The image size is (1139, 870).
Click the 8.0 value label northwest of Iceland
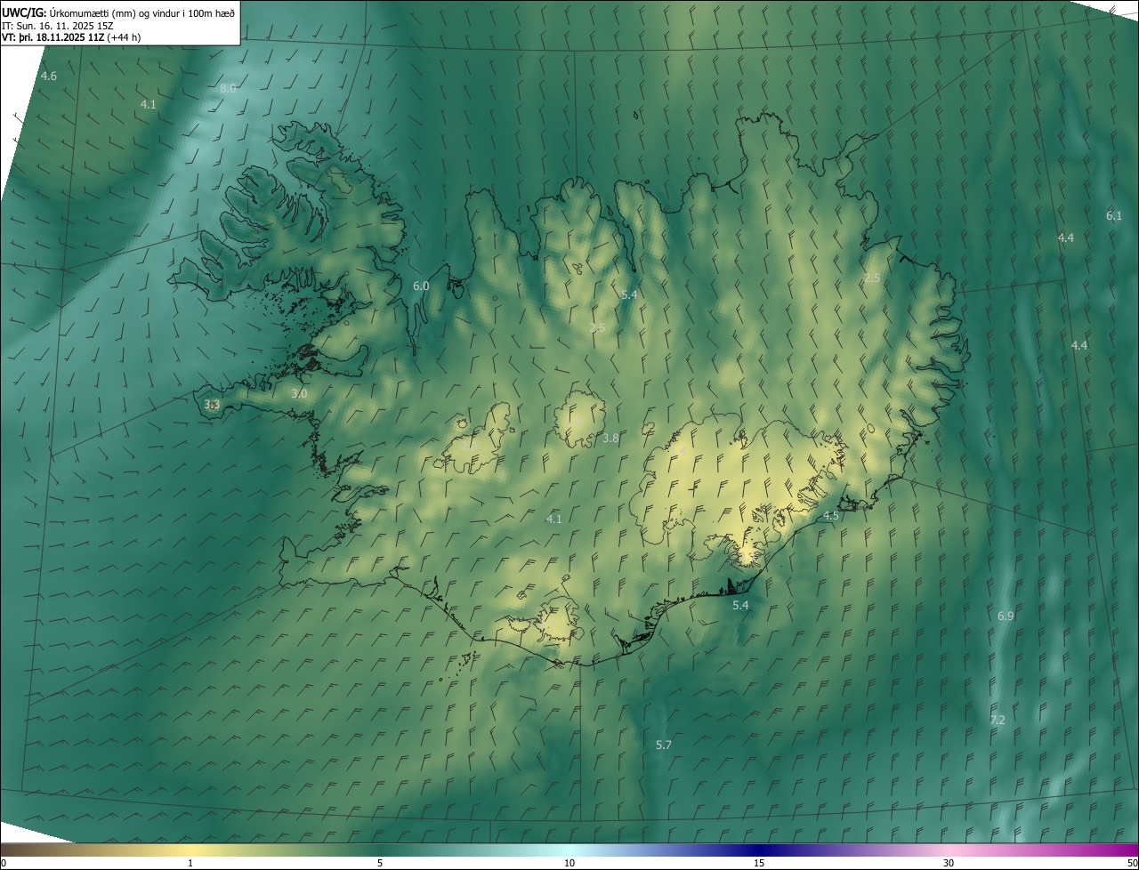228,88
